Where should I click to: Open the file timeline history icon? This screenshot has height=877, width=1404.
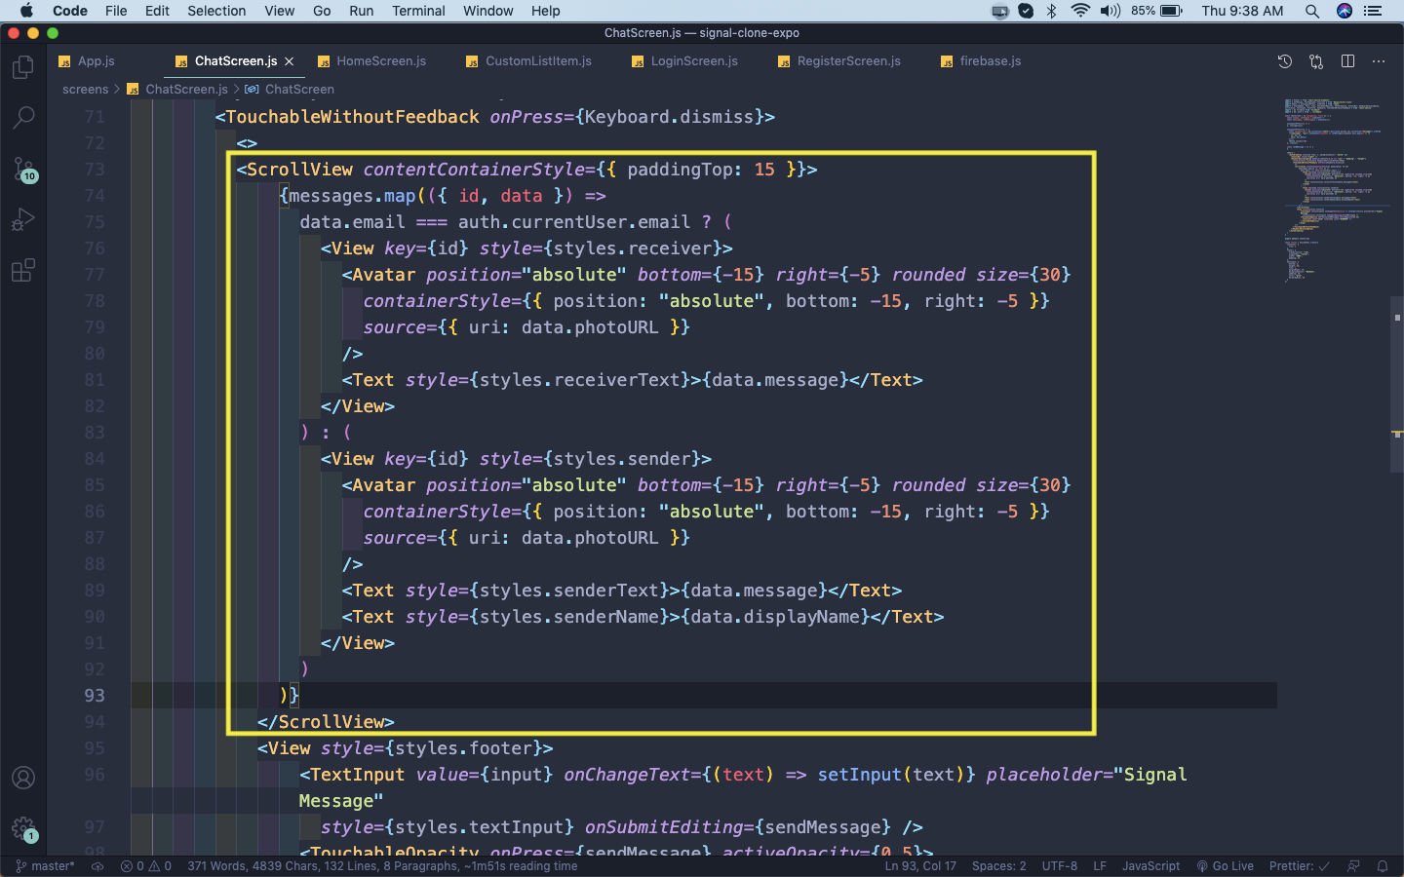(x=1285, y=61)
